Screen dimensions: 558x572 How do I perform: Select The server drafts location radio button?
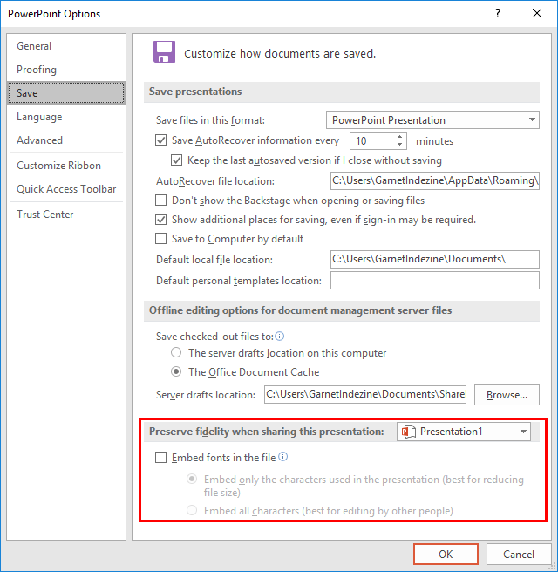176,352
